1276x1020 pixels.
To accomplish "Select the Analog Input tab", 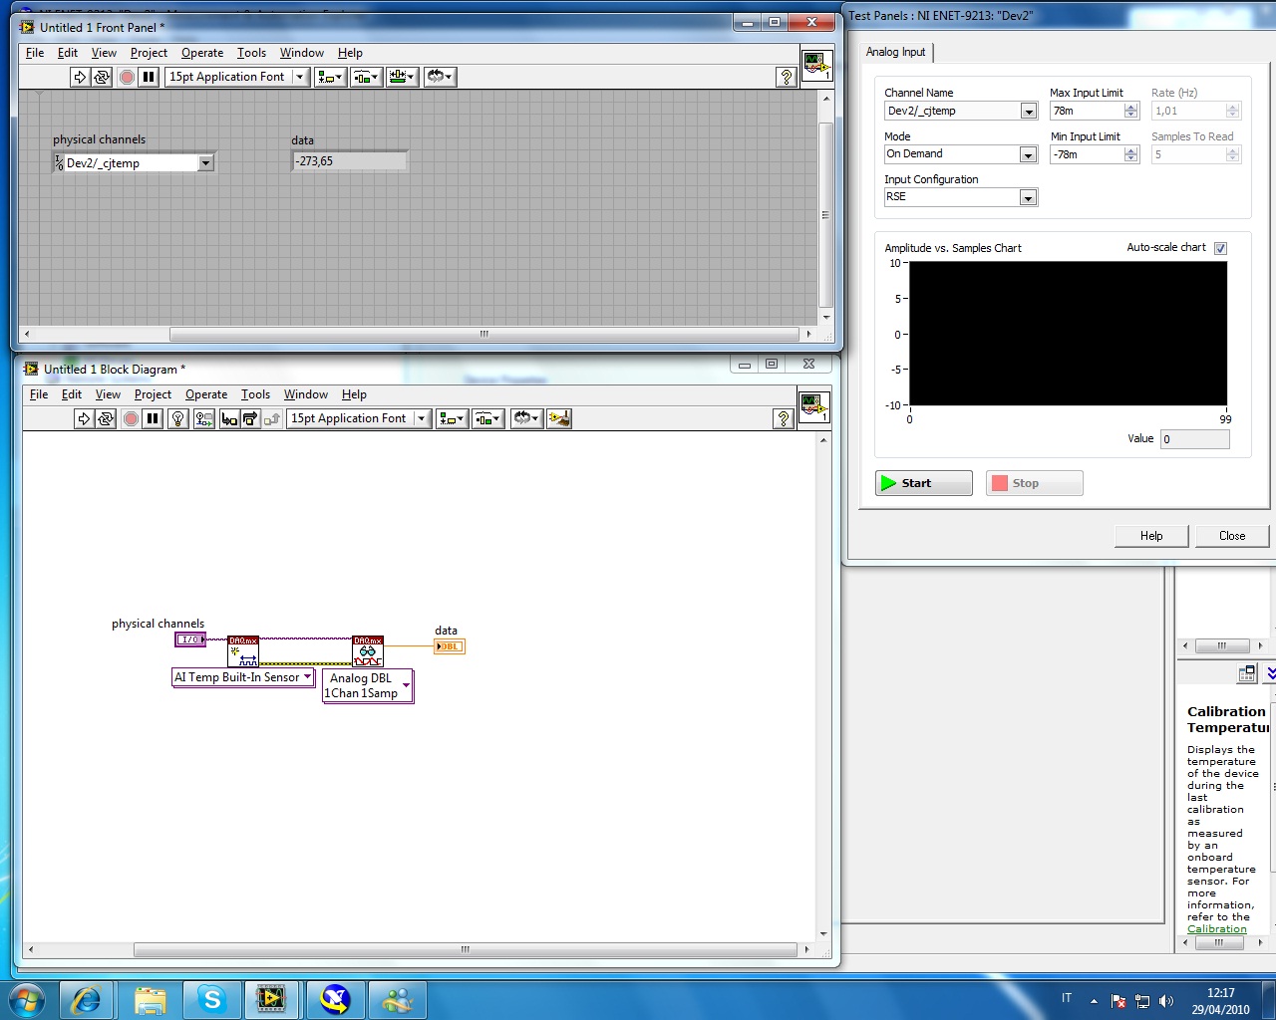I will (895, 52).
